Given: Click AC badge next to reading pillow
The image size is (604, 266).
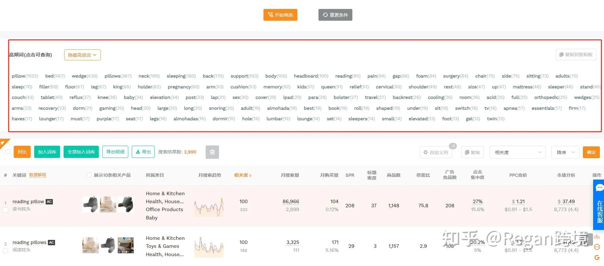Looking at the screenshot, I should coord(49,202).
